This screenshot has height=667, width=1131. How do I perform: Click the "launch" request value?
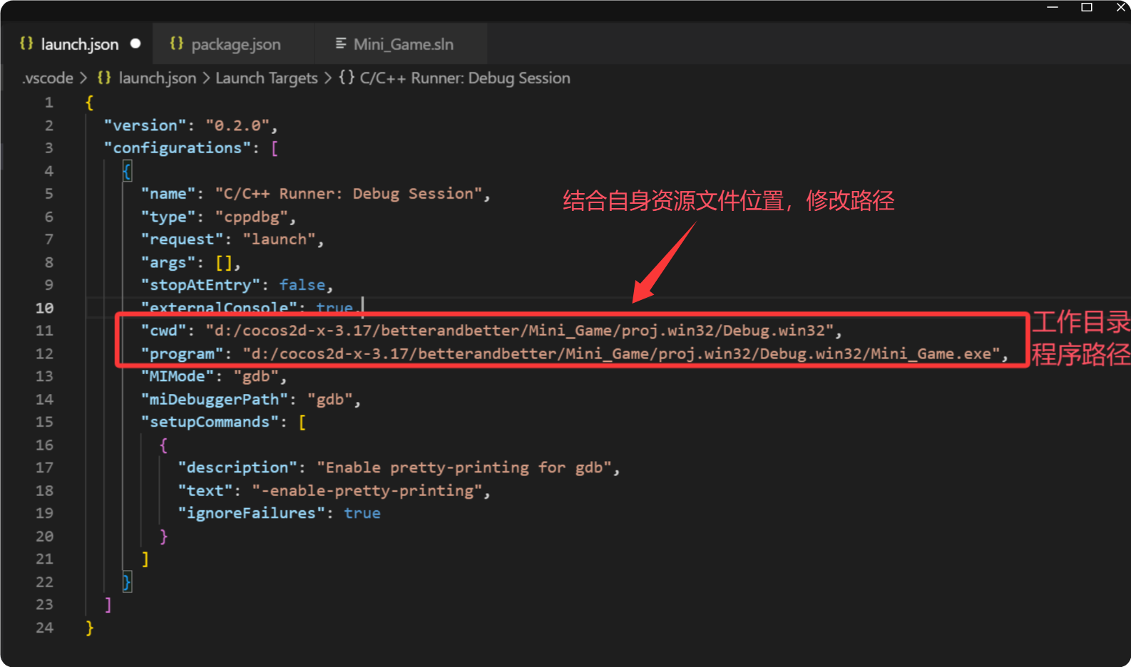click(x=280, y=239)
